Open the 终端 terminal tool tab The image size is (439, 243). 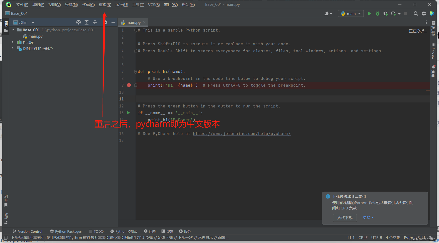pos(167,231)
